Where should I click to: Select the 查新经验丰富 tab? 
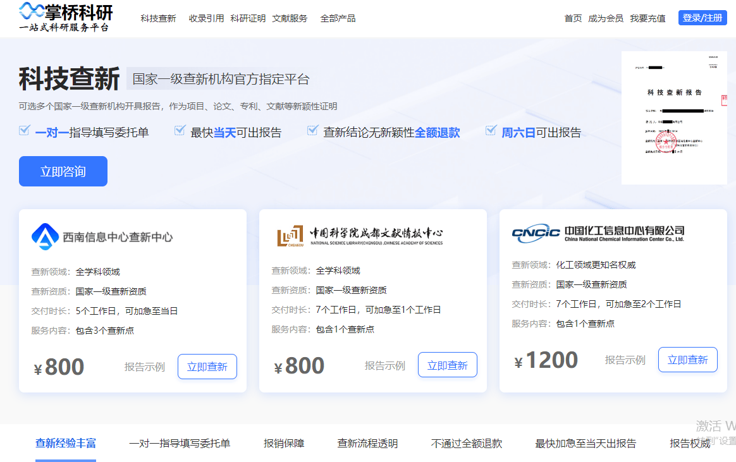point(66,443)
